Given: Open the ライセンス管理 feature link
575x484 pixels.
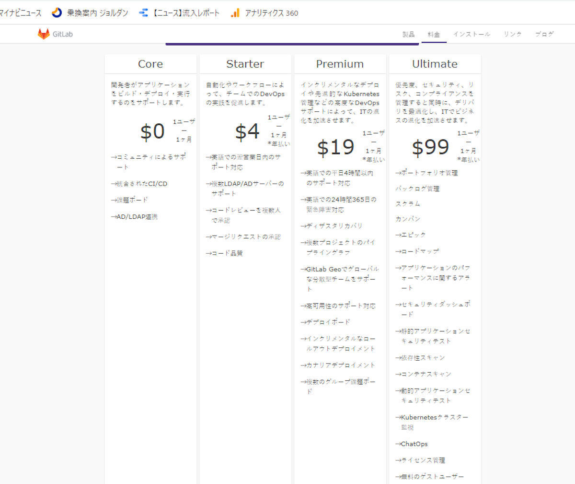Looking at the screenshot, I should click(420, 460).
